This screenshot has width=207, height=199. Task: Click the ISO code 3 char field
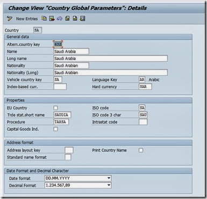[x=143, y=115]
